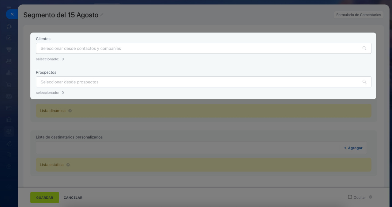Screen dimensions: 392x207
Task: Open the robot assistant icon in sidebar
Action: tap(9, 61)
